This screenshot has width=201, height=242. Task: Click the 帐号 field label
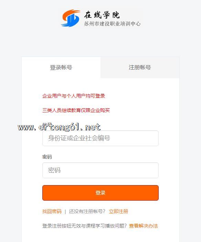(47, 124)
